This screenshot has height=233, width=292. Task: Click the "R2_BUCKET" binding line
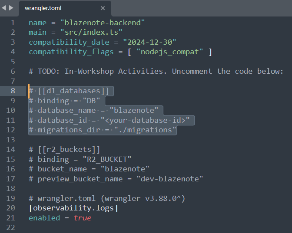point(80,159)
